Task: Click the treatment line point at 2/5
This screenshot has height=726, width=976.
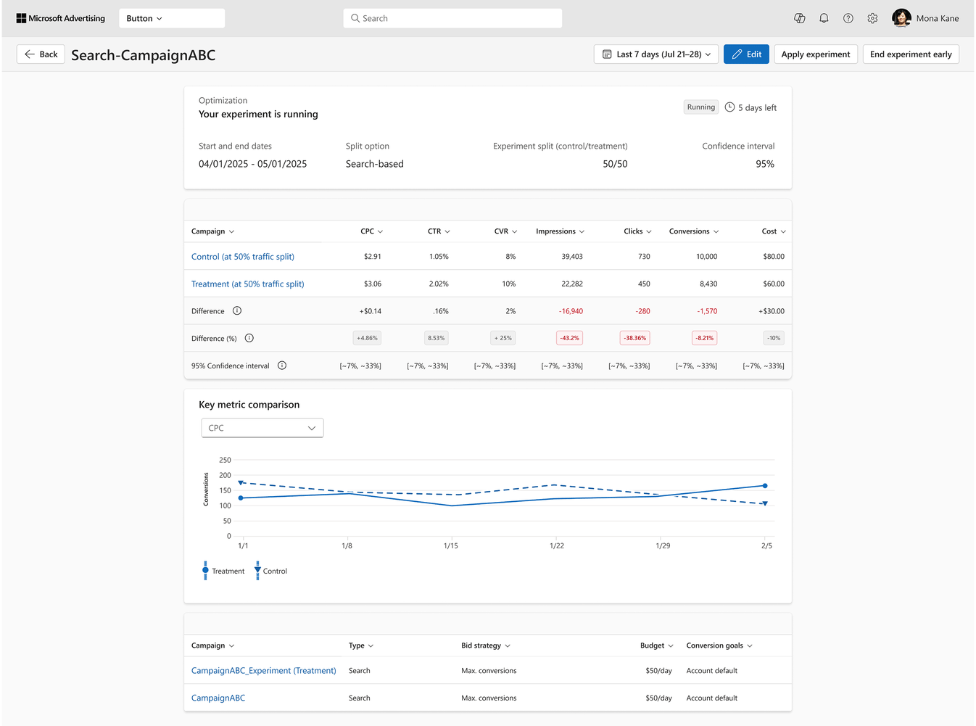Action: click(x=765, y=486)
